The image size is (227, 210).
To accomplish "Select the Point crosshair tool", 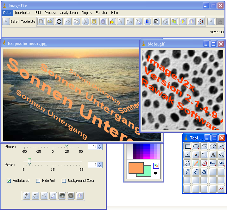I will (x=196, y=155).
